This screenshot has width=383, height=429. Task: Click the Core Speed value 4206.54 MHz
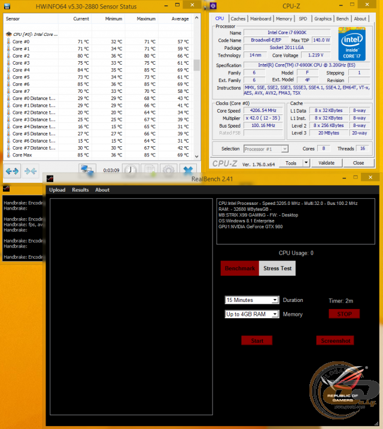click(x=263, y=110)
